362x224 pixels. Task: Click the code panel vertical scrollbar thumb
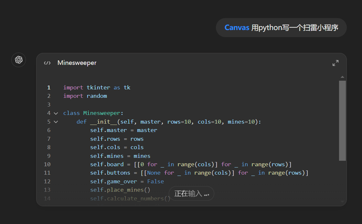click(342, 120)
